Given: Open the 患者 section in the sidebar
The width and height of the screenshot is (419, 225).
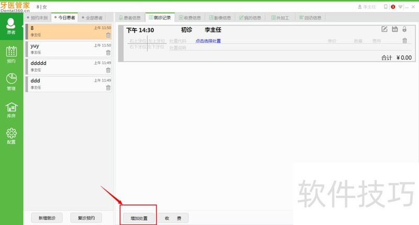Looking at the screenshot, I should [x=11, y=26].
